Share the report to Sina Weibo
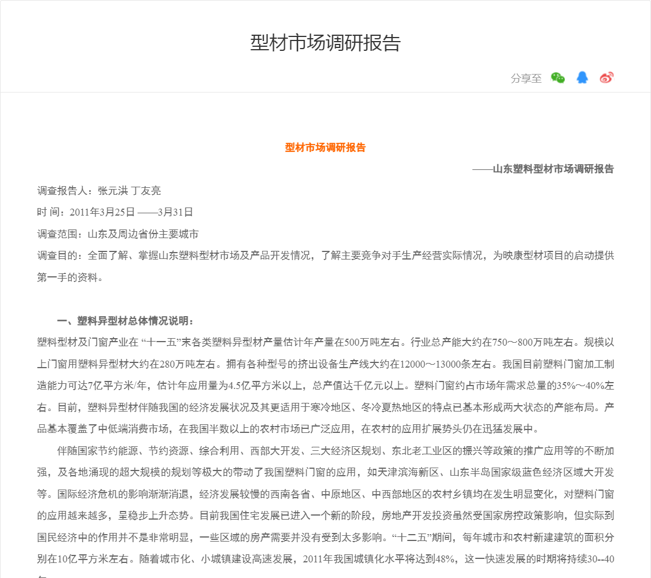 606,78
